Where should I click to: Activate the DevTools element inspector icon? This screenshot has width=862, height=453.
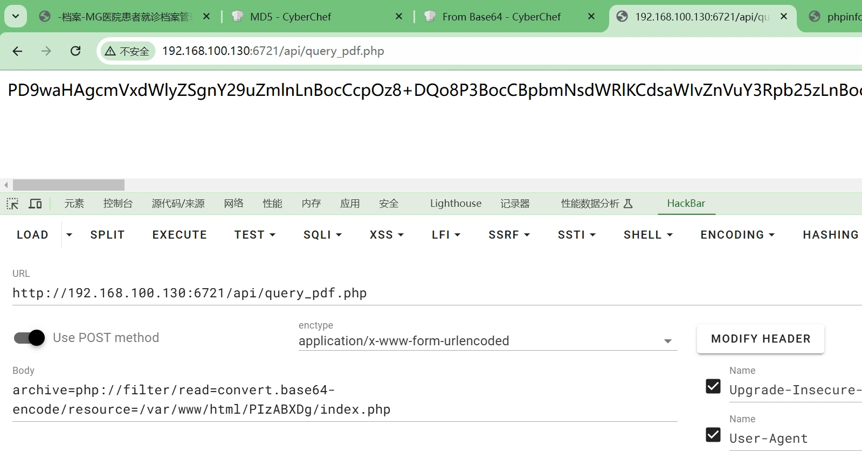(x=12, y=204)
